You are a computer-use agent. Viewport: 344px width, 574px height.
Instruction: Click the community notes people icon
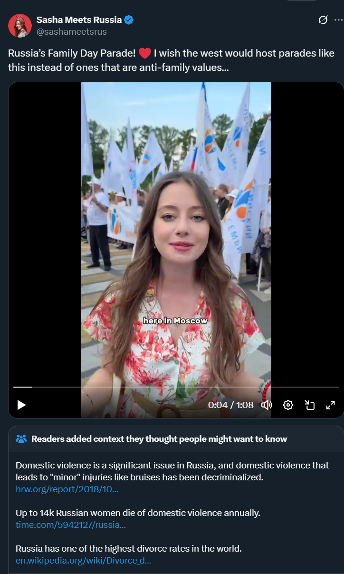(21, 438)
